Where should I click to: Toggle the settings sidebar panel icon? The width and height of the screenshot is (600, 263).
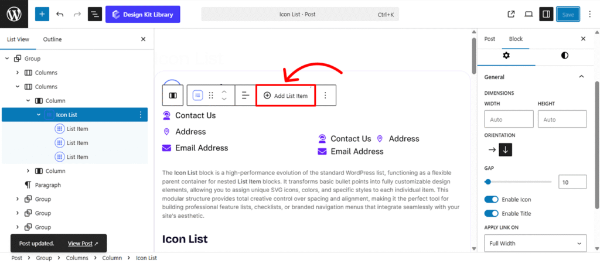[546, 14]
